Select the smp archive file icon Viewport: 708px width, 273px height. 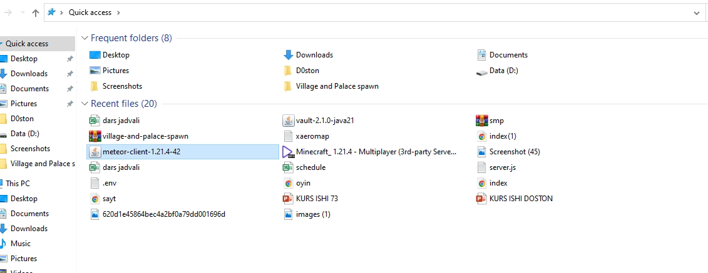pyautogui.click(x=482, y=121)
